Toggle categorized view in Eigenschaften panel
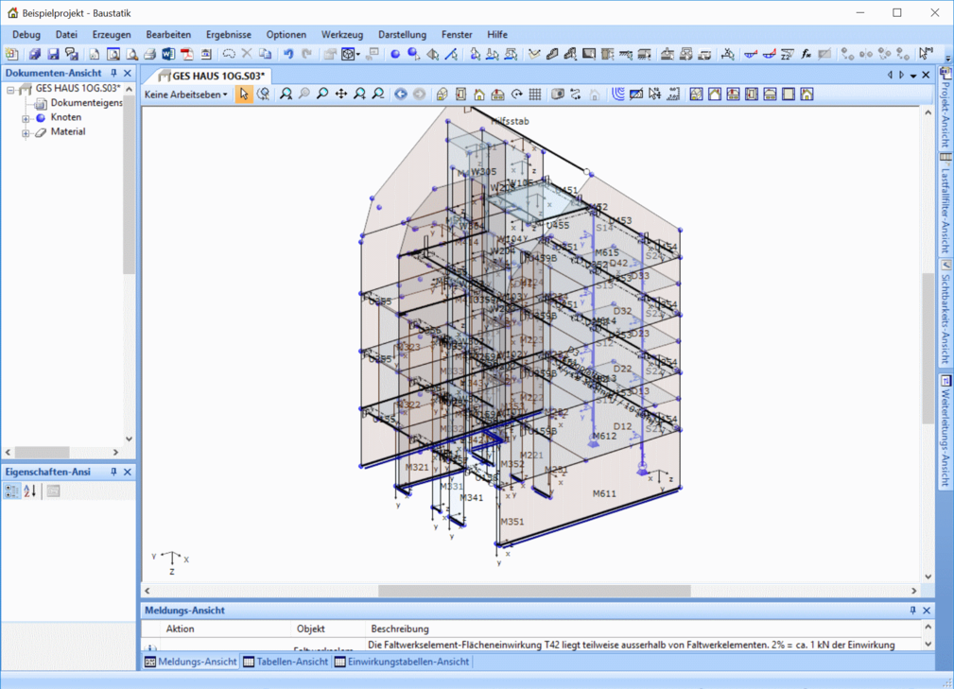The width and height of the screenshot is (954, 689). [x=11, y=491]
